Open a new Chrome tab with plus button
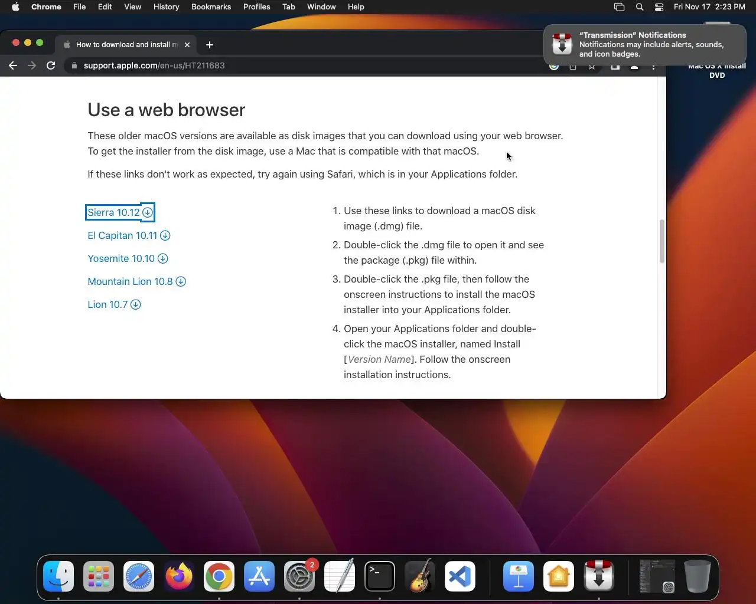This screenshot has width=756, height=604. pos(210,45)
